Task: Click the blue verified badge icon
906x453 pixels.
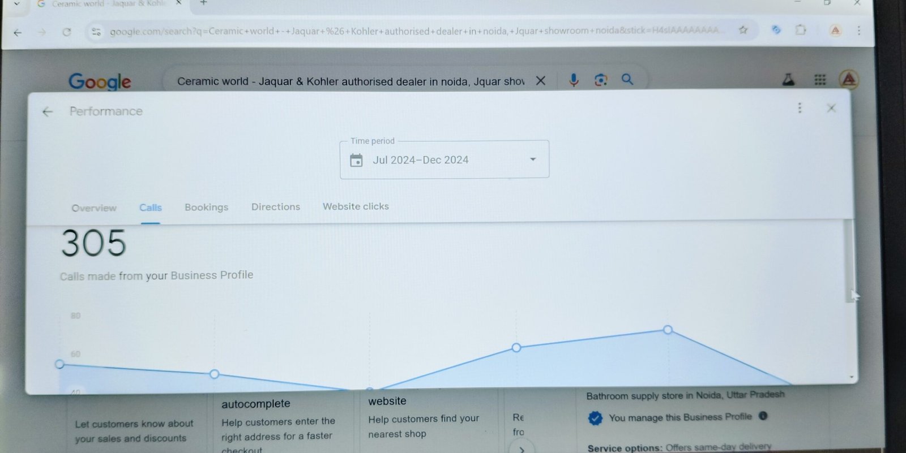Action: [x=595, y=419]
